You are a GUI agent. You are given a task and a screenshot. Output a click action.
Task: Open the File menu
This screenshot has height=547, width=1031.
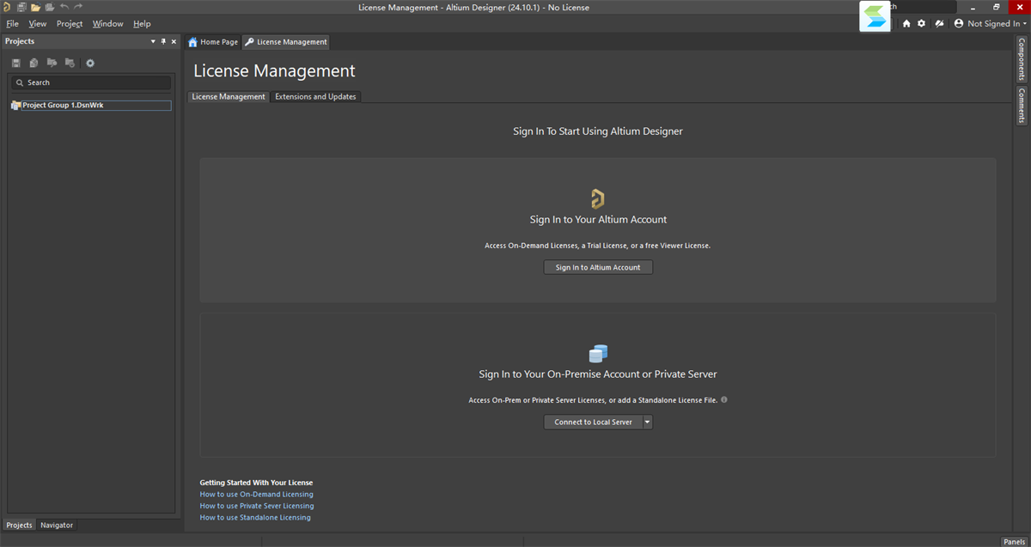pyautogui.click(x=12, y=24)
